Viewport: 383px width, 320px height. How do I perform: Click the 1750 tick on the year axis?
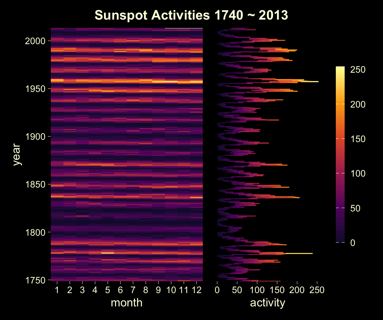(x=35, y=280)
